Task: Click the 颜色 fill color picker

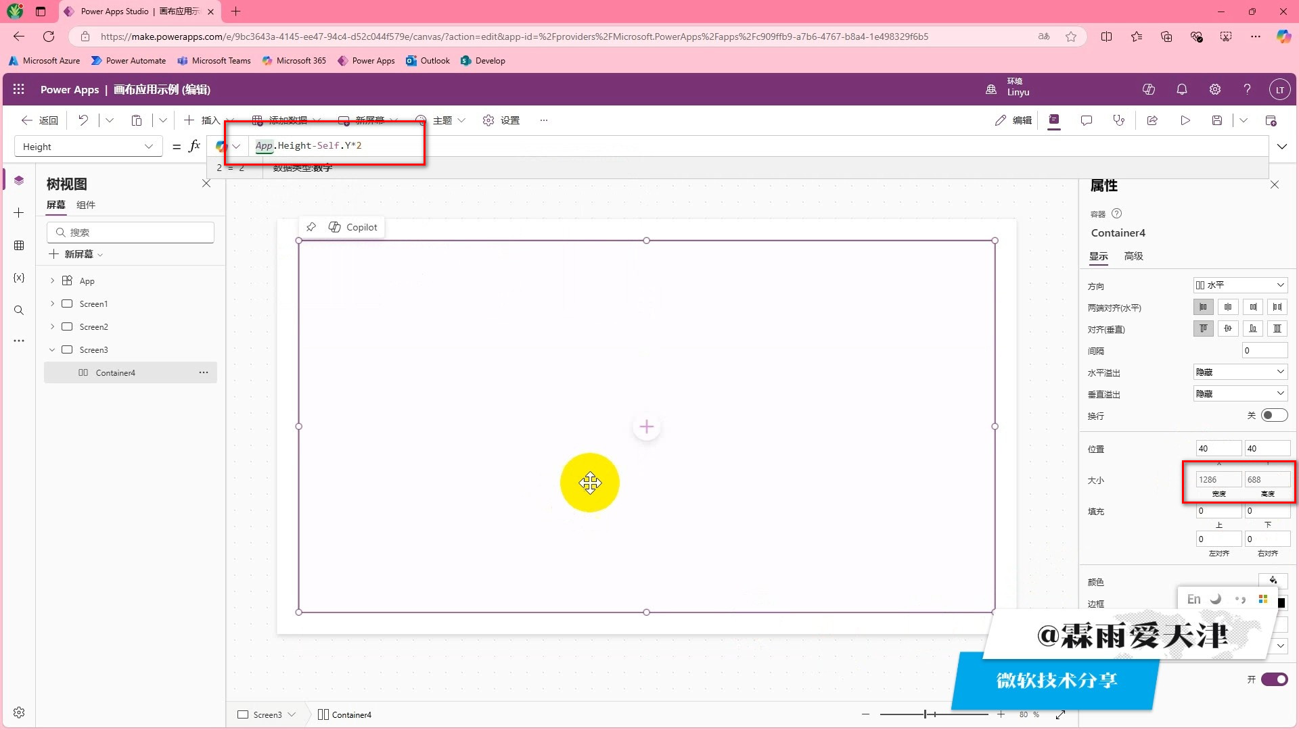Action: (x=1273, y=581)
